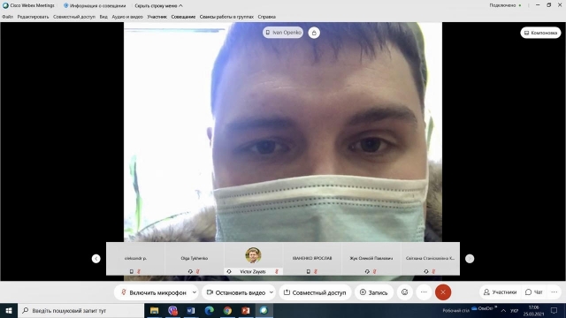Open Word from taskbar

point(191,310)
